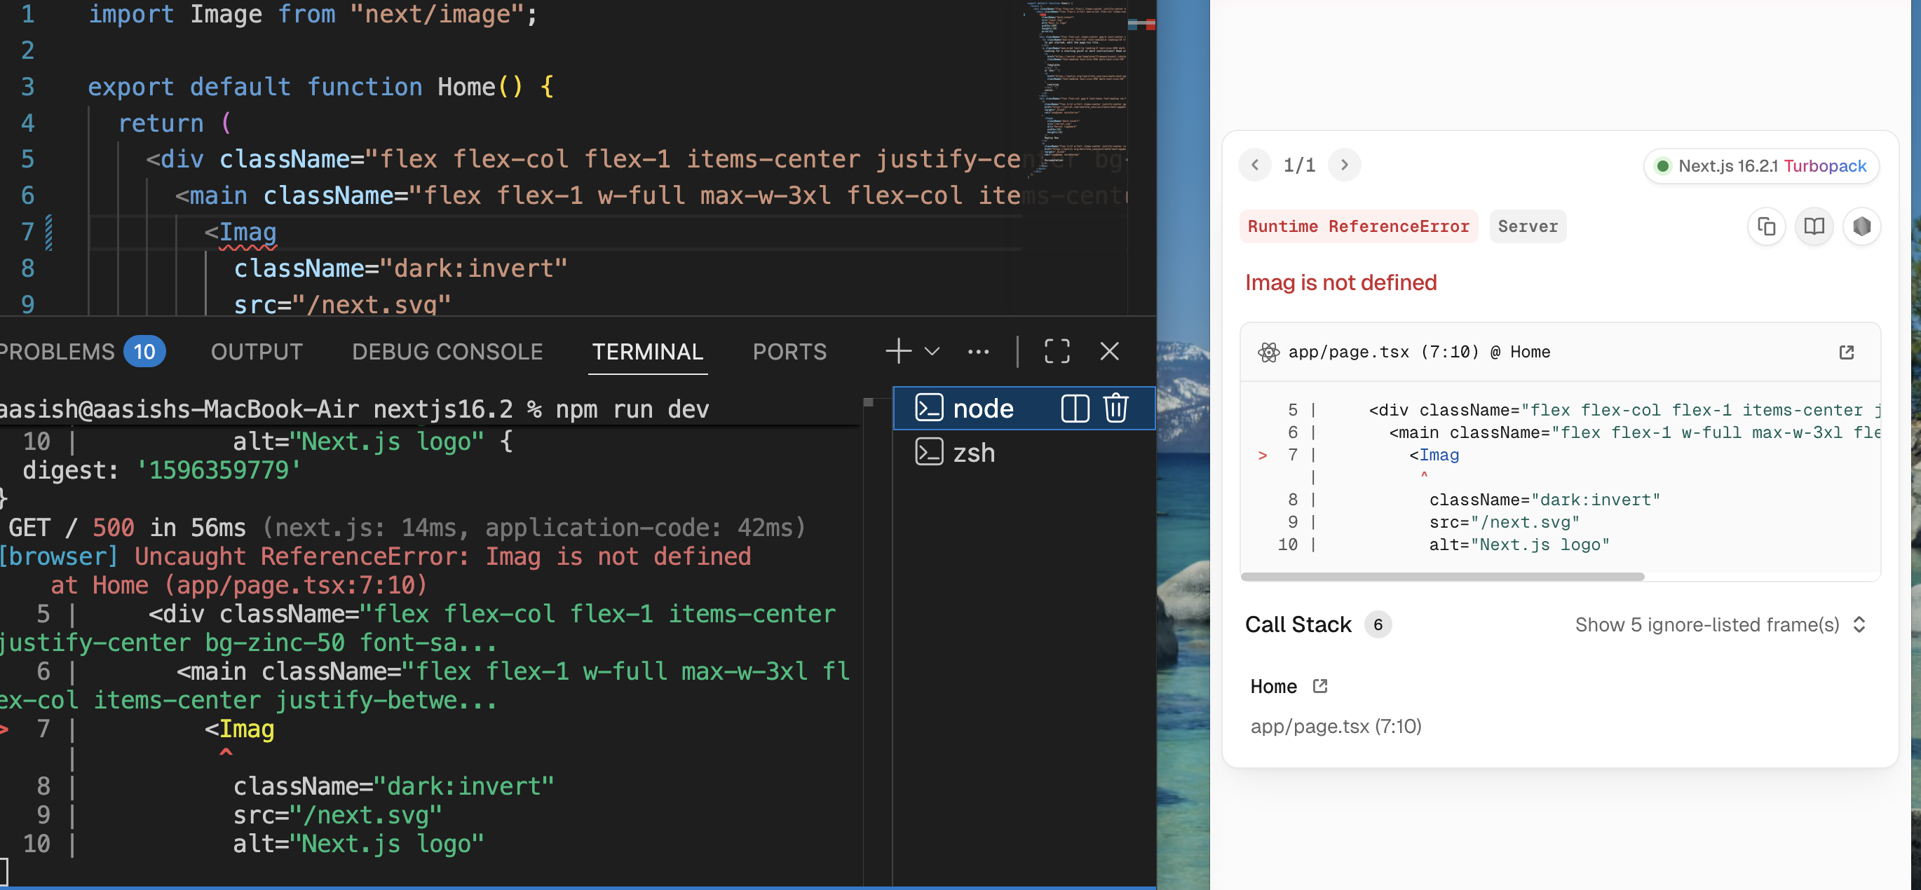The height and width of the screenshot is (890, 1921).
Task: Split the node terminal
Action: 1075,409
